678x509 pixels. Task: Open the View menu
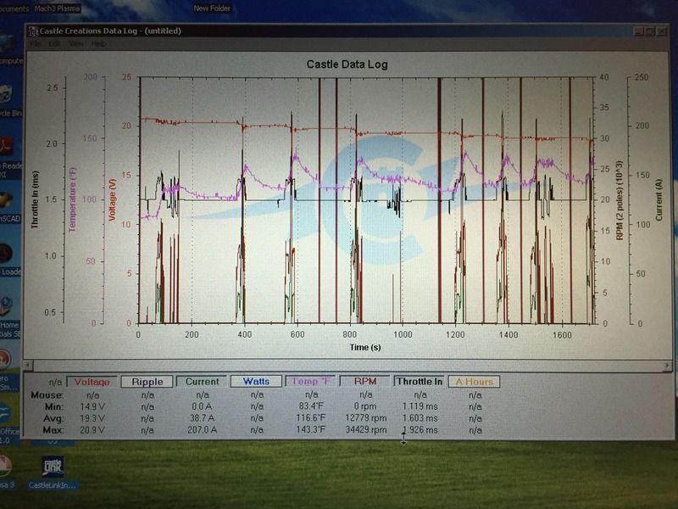pyautogui.click(x=75, y=44)
